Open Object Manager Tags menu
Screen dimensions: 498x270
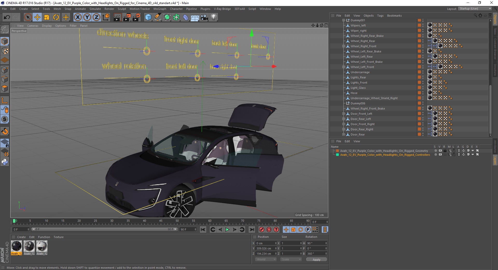(x=380, y=16)
